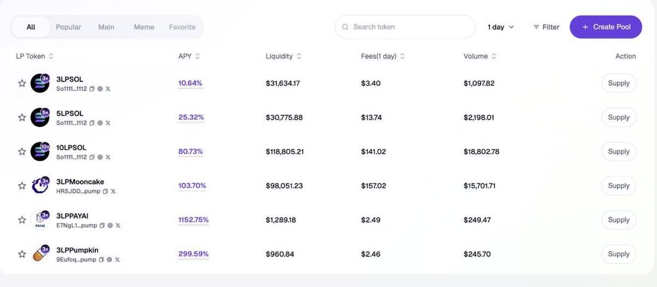This screenshot has height=287, width=657.
Task: Expand the 1 day timeframe dropdown
Action: coord(501,27)
